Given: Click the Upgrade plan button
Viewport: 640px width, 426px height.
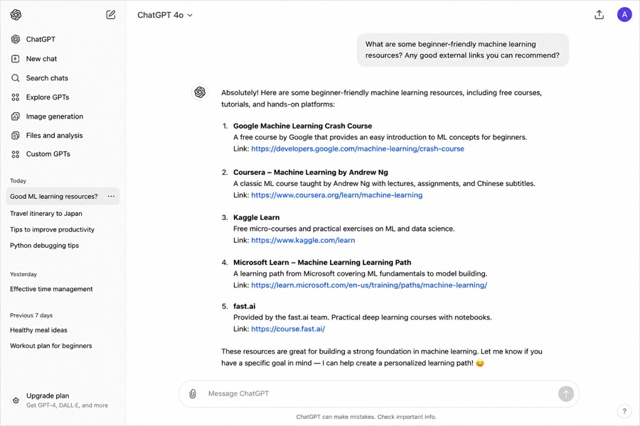Looking at the screenshot, I should pos(63,400).
